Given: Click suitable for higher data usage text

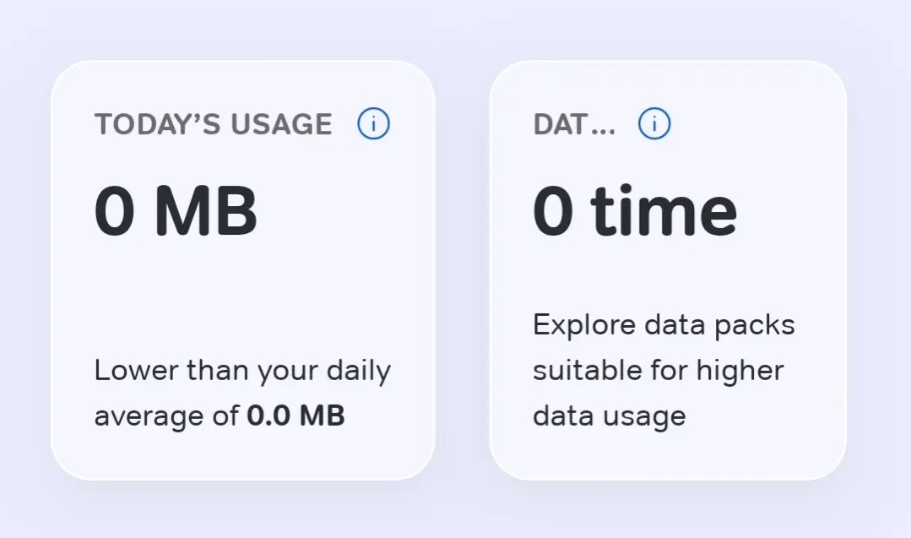Looking at the screenshot, I should (x=658, y=369).
